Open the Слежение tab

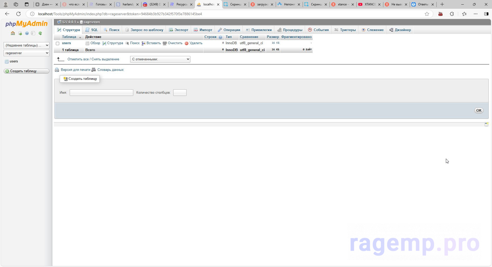coord(372,30)
